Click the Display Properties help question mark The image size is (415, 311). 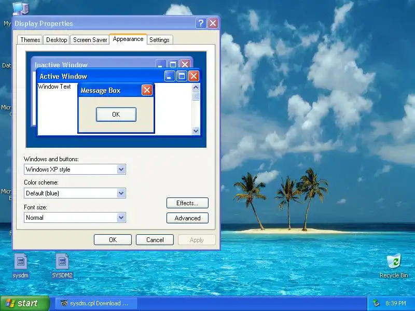pos(201,23)
